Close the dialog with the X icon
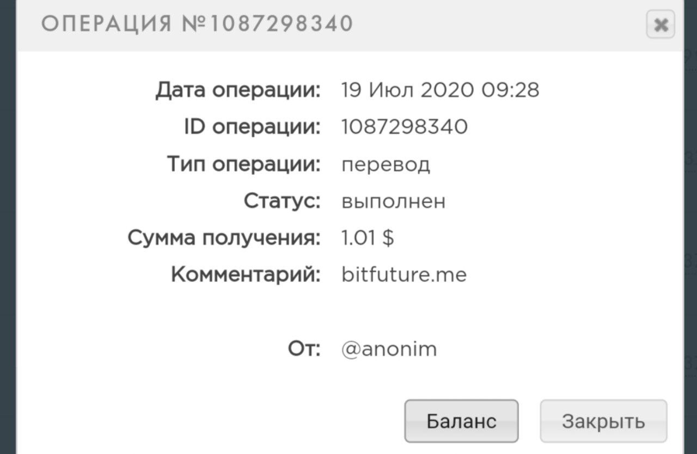Image resolution: width=697 pixels, height=454 pixels. tap(661, 25)
